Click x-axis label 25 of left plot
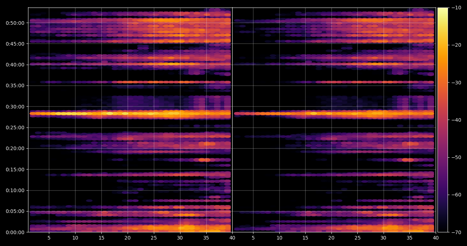Screen dimensions: 467x246 click(x=154, y=238)
